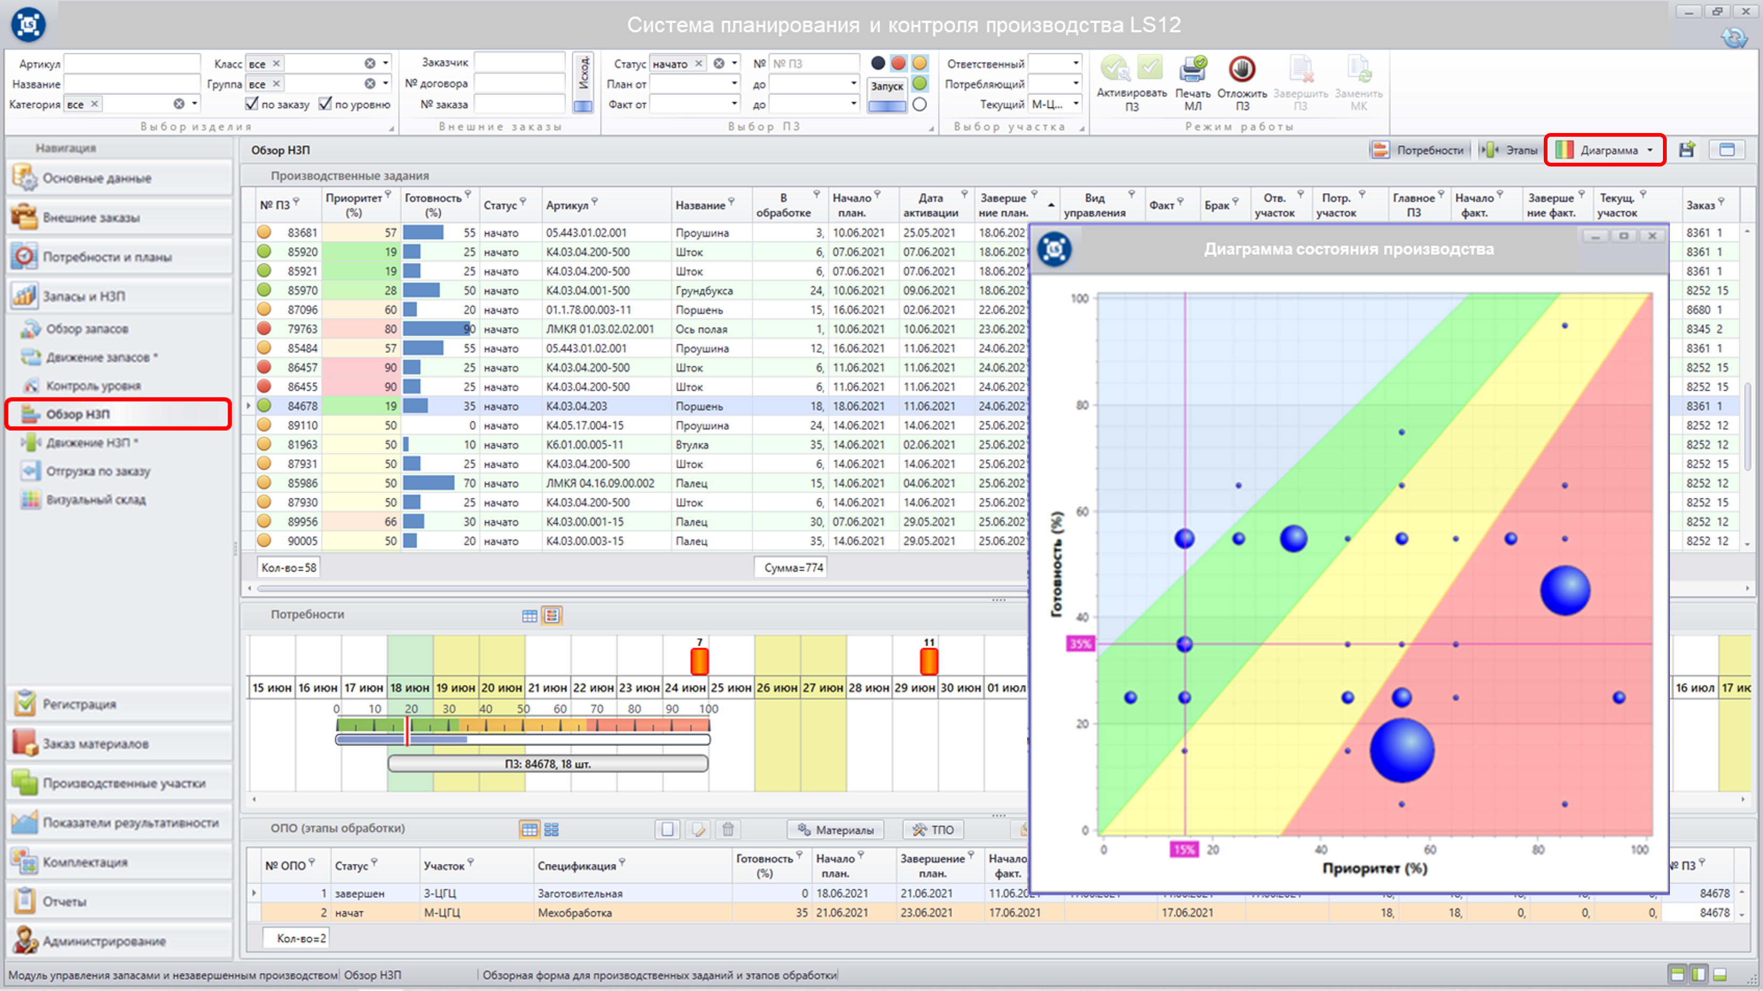Screen dimensions: 1763x991
Task: Click the delete ОПО trash icon
Action: click(728, 830)
